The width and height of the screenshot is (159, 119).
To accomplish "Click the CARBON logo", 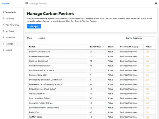I will pyautogui.click(x=5, y=3).
